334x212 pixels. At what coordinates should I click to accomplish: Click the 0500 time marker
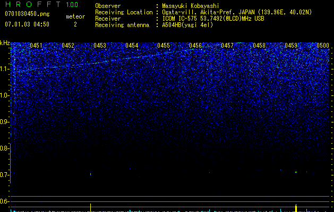(323, 46)
